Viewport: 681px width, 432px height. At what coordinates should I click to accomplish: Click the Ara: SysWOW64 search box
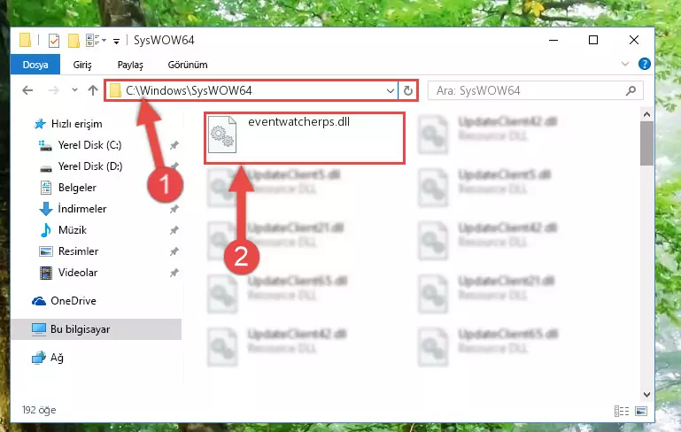click(x=535, y=91)
